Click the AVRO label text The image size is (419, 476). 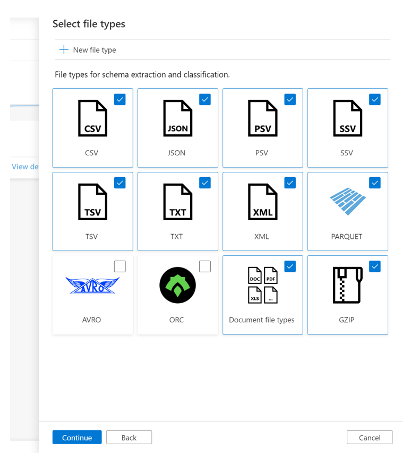tap(91, 320)
